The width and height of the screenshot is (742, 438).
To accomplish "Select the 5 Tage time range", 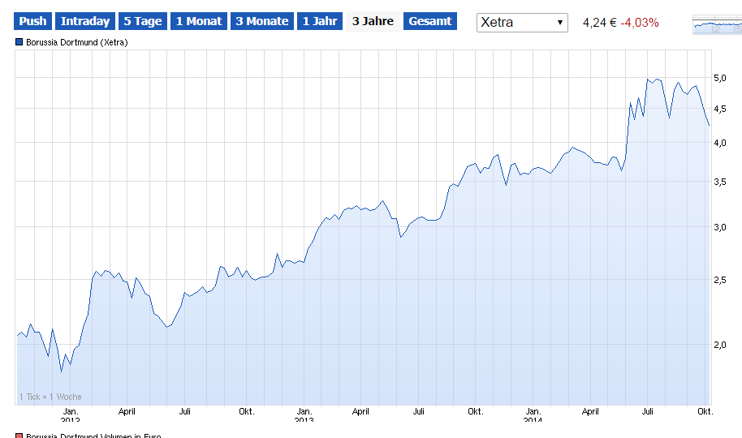I will click(143, 22).
